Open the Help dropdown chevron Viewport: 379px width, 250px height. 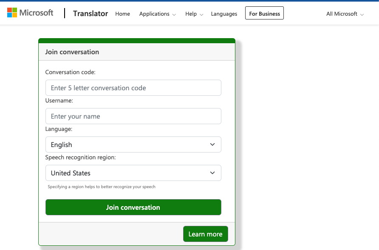pos(201,14)
